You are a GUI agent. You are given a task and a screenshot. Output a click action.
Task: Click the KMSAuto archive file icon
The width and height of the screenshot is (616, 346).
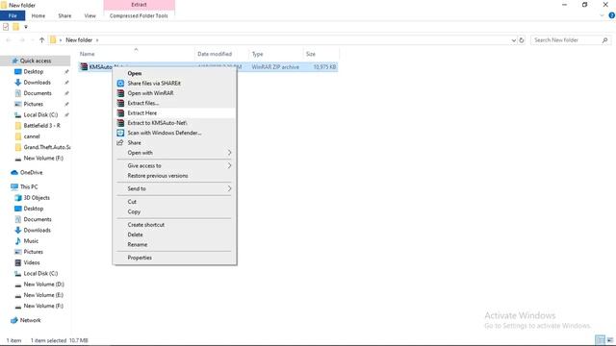pyautogui.click(x=84, y=66)
